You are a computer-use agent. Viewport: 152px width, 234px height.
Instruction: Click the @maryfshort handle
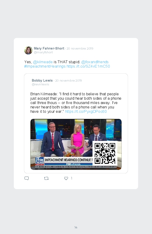point(43,52)
